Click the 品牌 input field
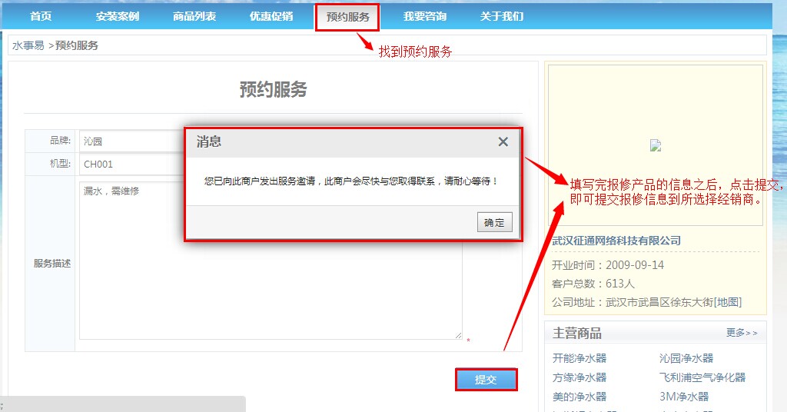The height and width of the screenshot is (412, 787). point(131,141)
